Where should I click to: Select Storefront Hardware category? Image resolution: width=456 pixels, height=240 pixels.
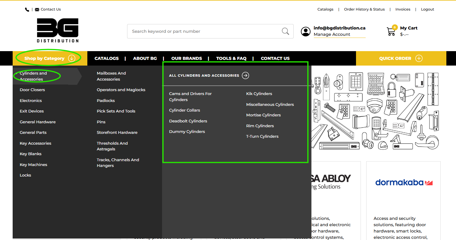(117, 133)
